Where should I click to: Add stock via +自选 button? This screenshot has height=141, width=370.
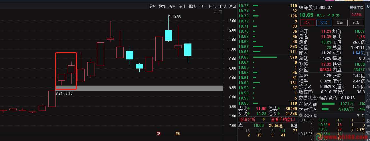tap(222, 6)
